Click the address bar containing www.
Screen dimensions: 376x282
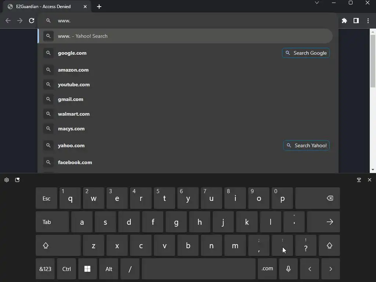pyautogui.click(x=188, y=21)
